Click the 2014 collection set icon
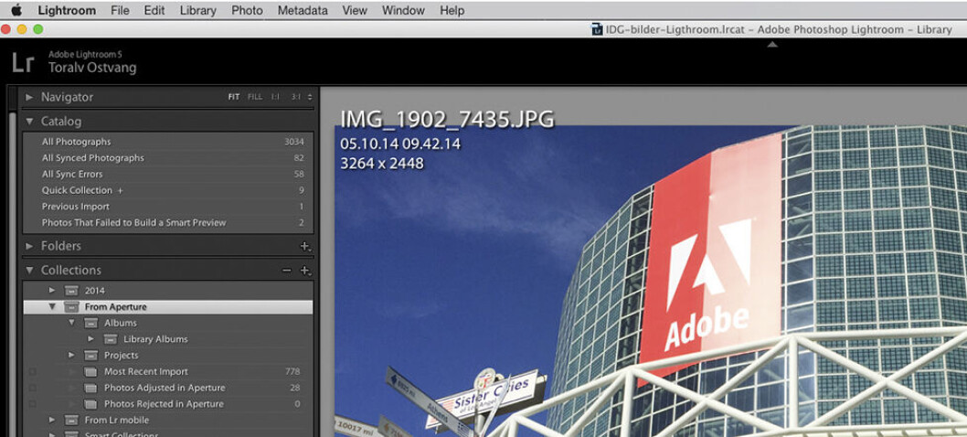The height and width of the screenshot is (437, 967). (71, 291)
